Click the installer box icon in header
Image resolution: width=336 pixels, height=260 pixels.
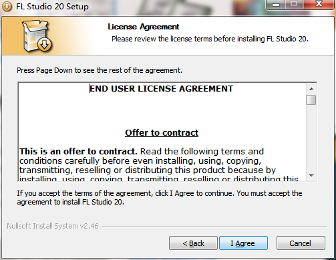37,36
